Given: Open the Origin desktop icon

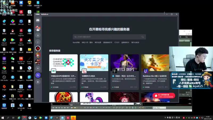Looking at the screenshot, I should 4,88.
